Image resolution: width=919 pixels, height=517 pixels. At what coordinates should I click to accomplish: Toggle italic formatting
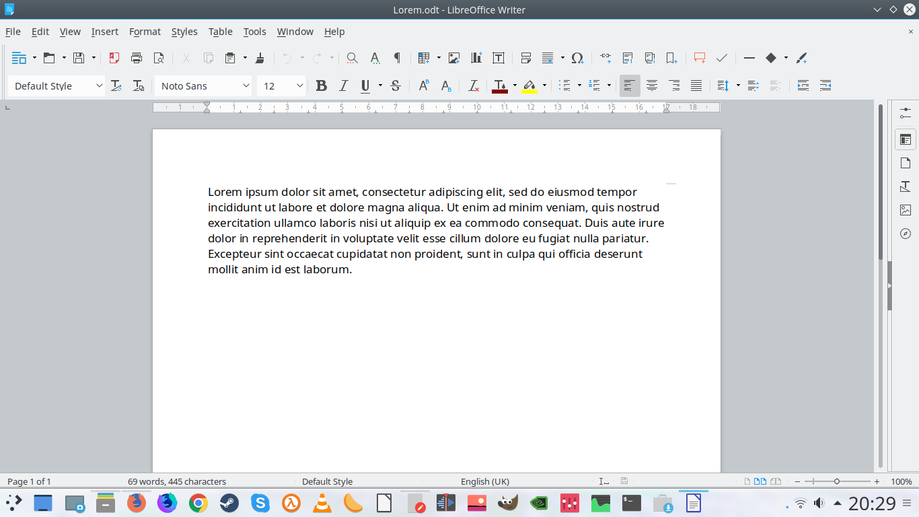[343, 85]
